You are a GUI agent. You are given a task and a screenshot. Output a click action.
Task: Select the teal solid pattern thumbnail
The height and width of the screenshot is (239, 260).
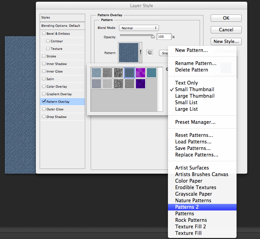coord(151,73)
